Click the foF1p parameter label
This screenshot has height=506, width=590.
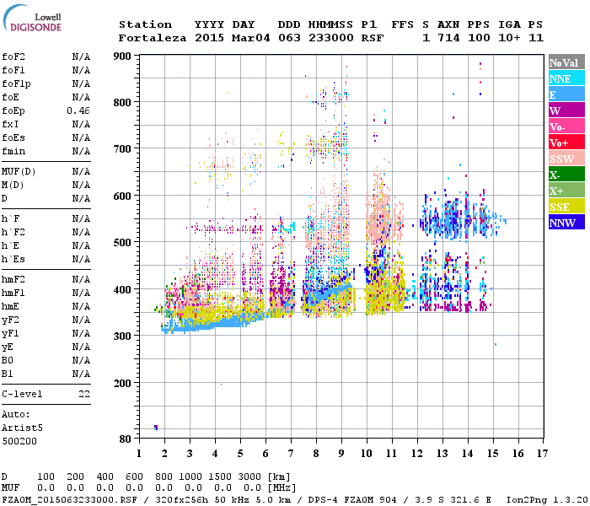pyautogui.click(x=16, y=84)
